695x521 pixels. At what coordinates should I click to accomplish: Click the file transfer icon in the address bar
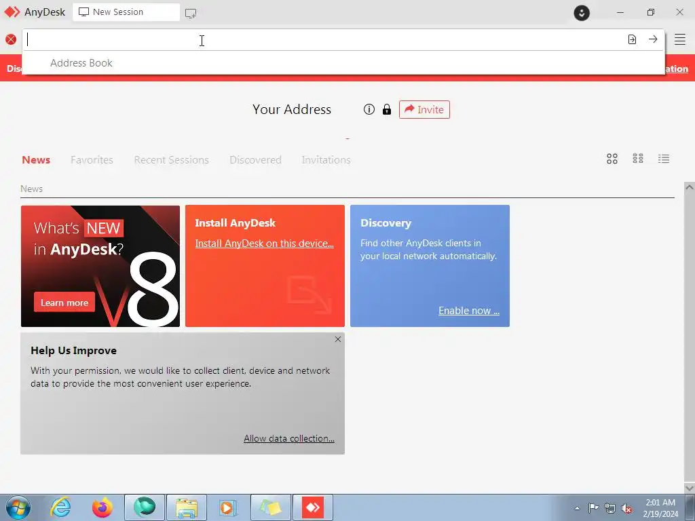[x=632, y=39]
